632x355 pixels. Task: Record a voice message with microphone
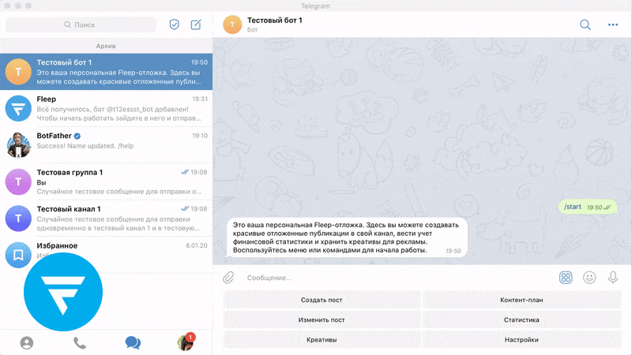tap(613, 278)
